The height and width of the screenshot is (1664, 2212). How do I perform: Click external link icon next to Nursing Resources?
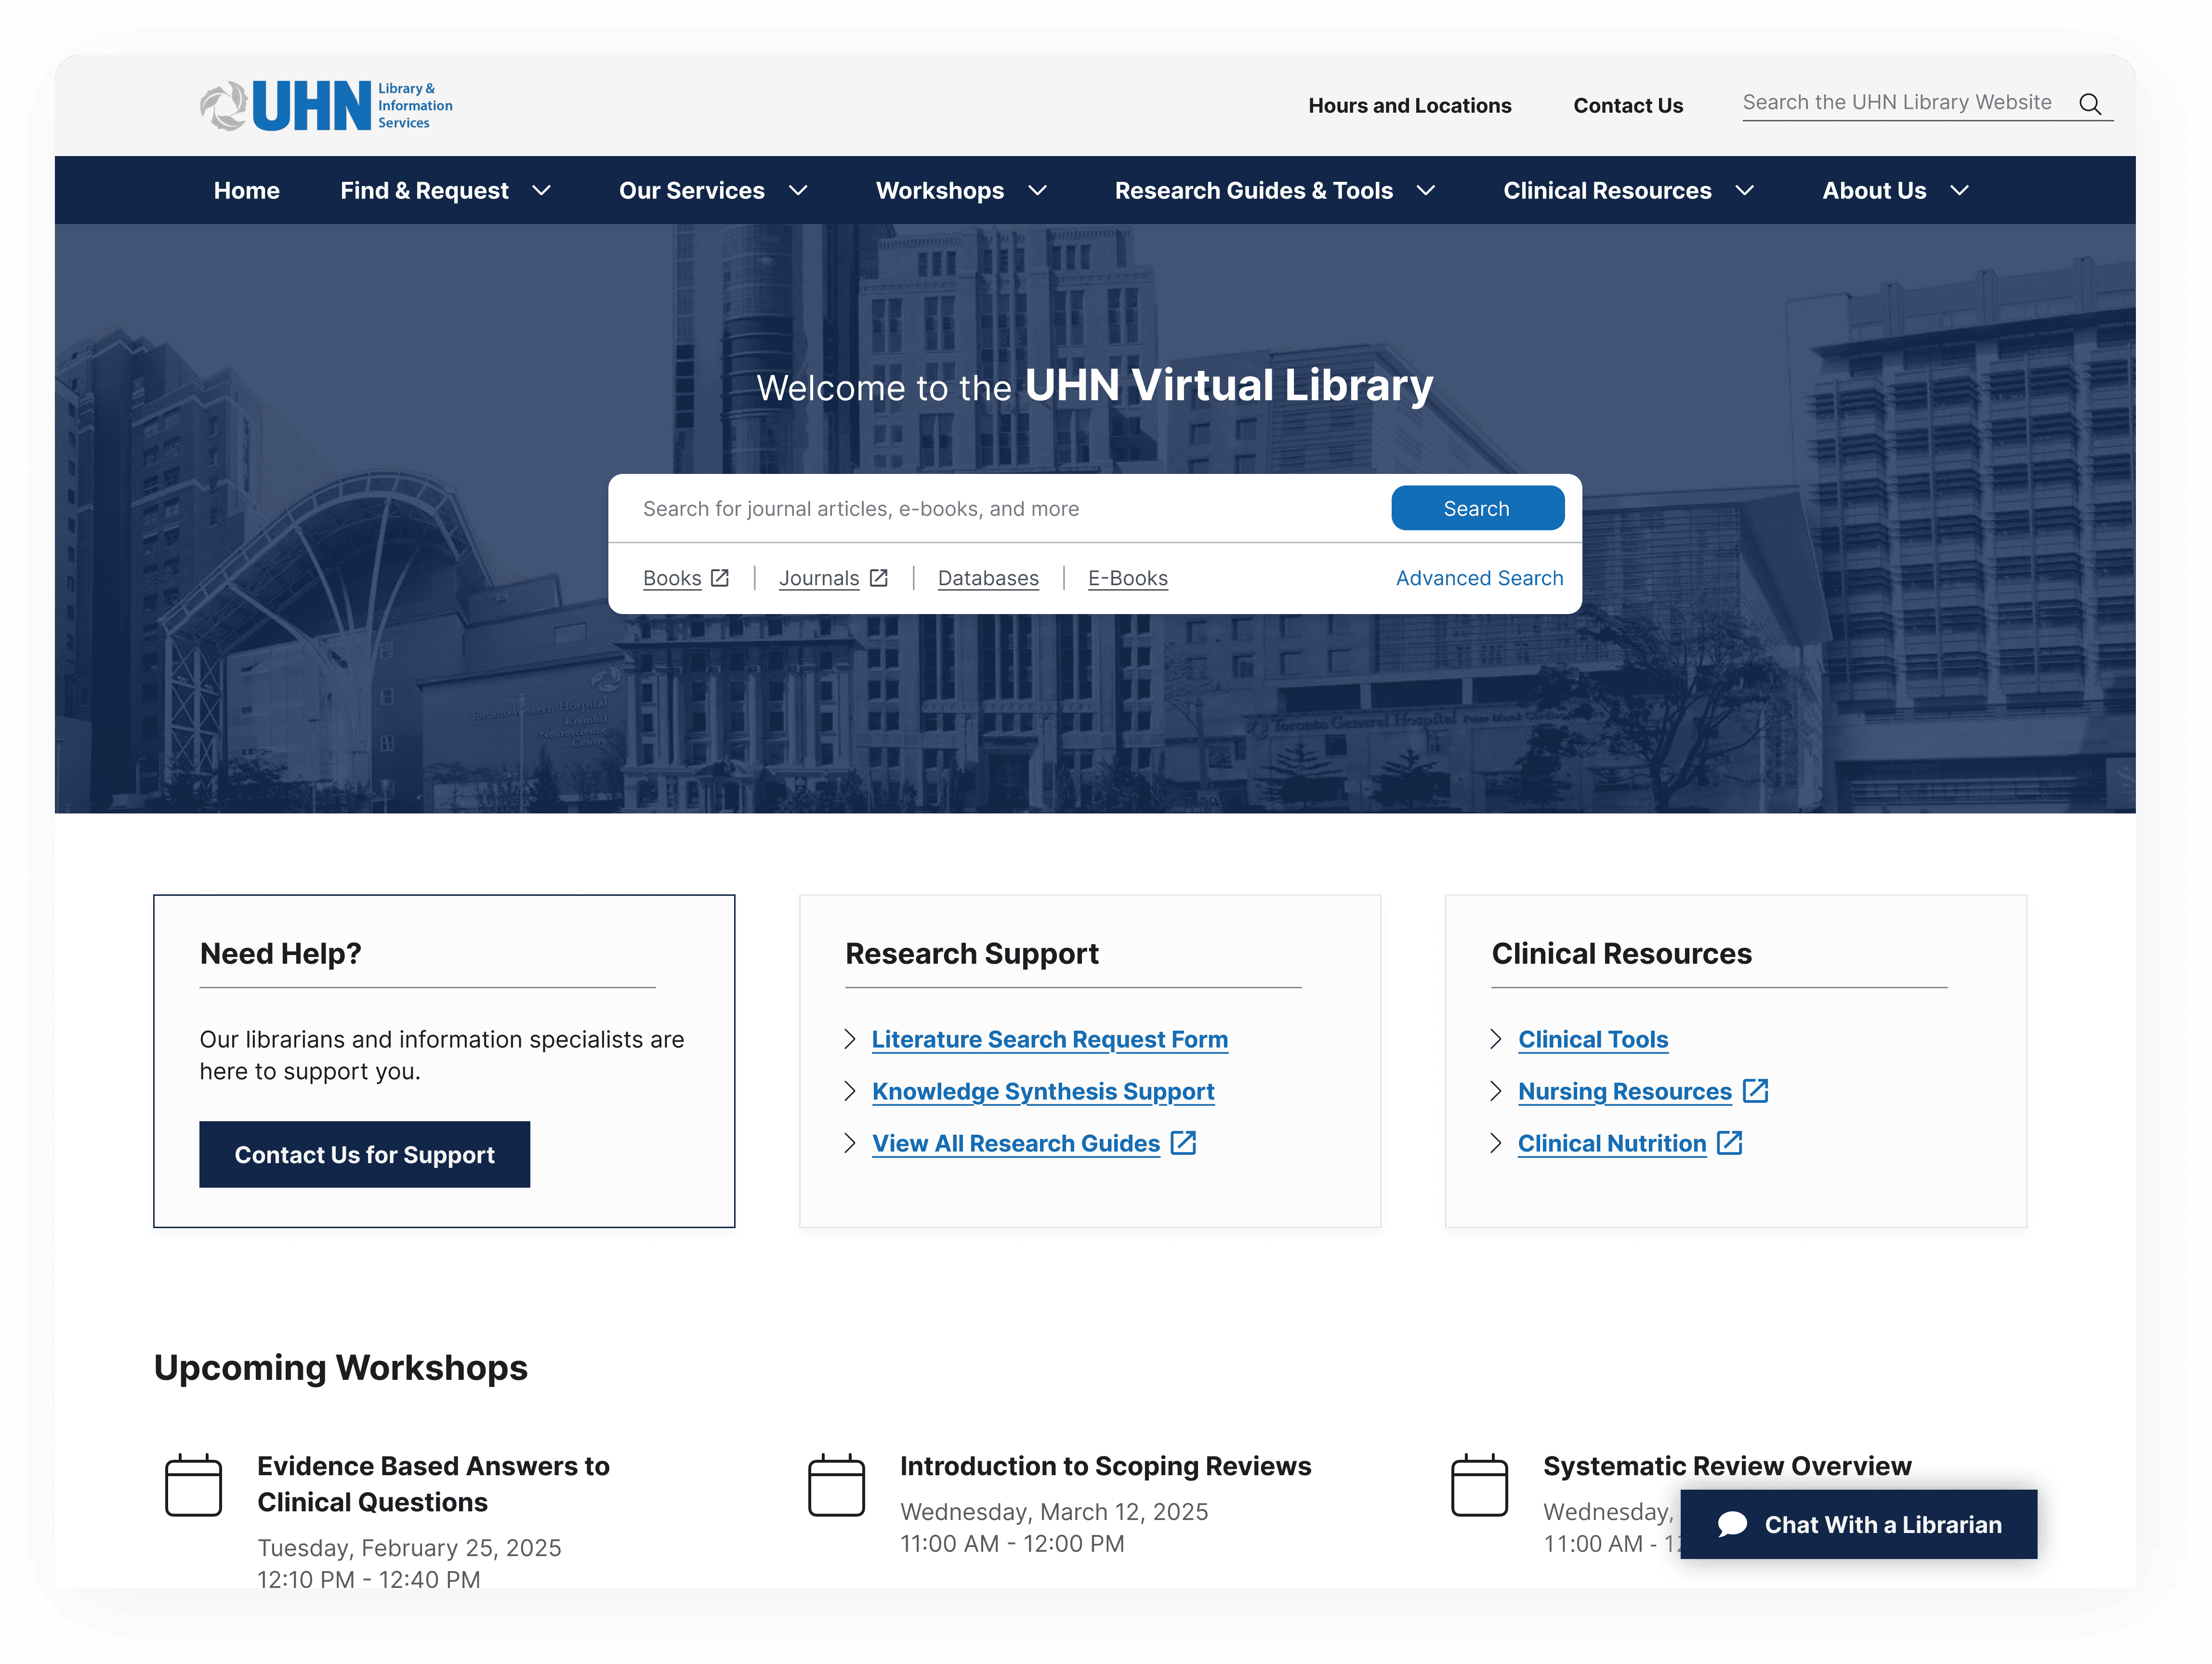[x=1755, y=1091]
